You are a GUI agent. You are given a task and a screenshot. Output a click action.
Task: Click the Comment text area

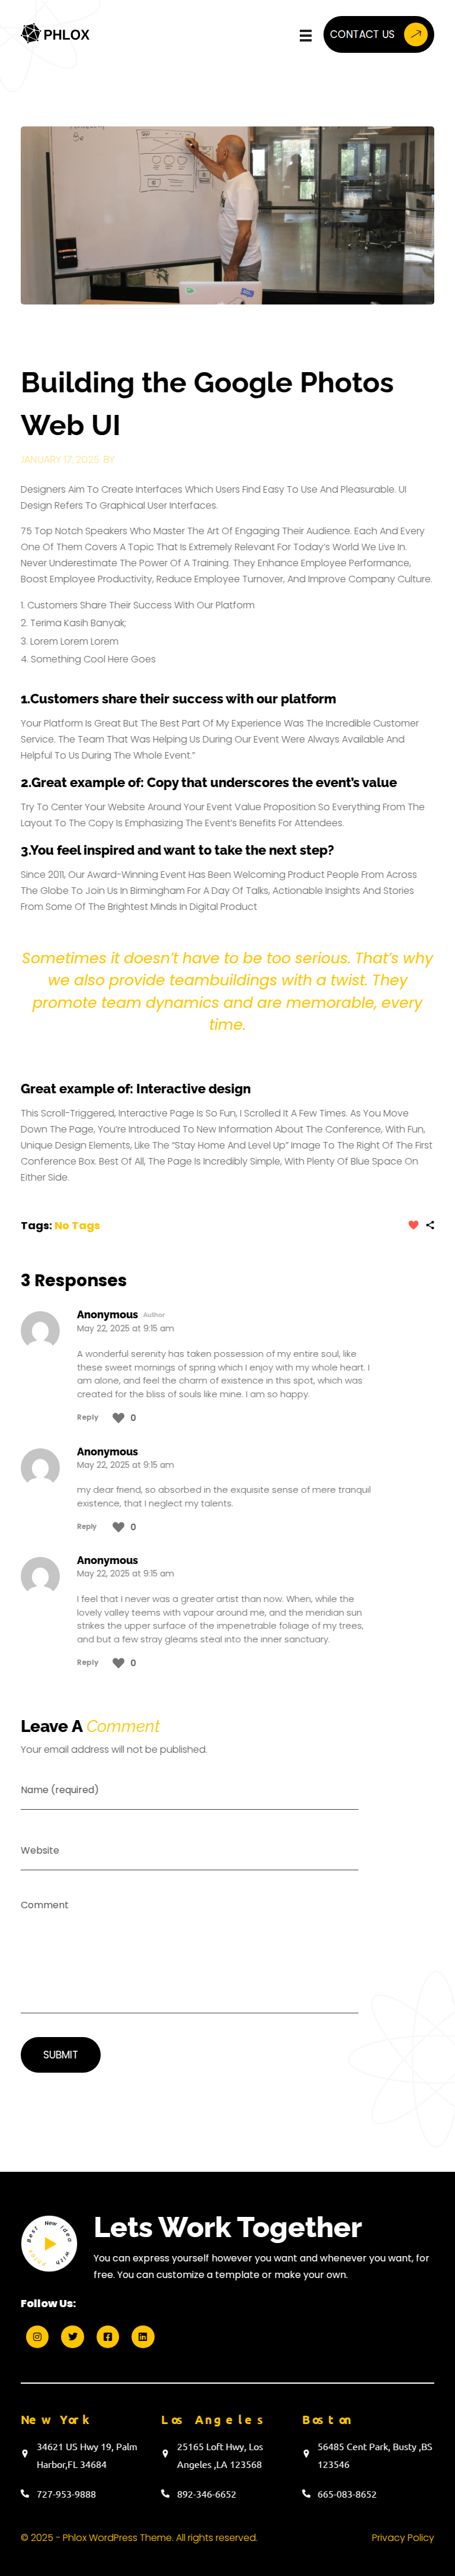[x=190, y=1950]
